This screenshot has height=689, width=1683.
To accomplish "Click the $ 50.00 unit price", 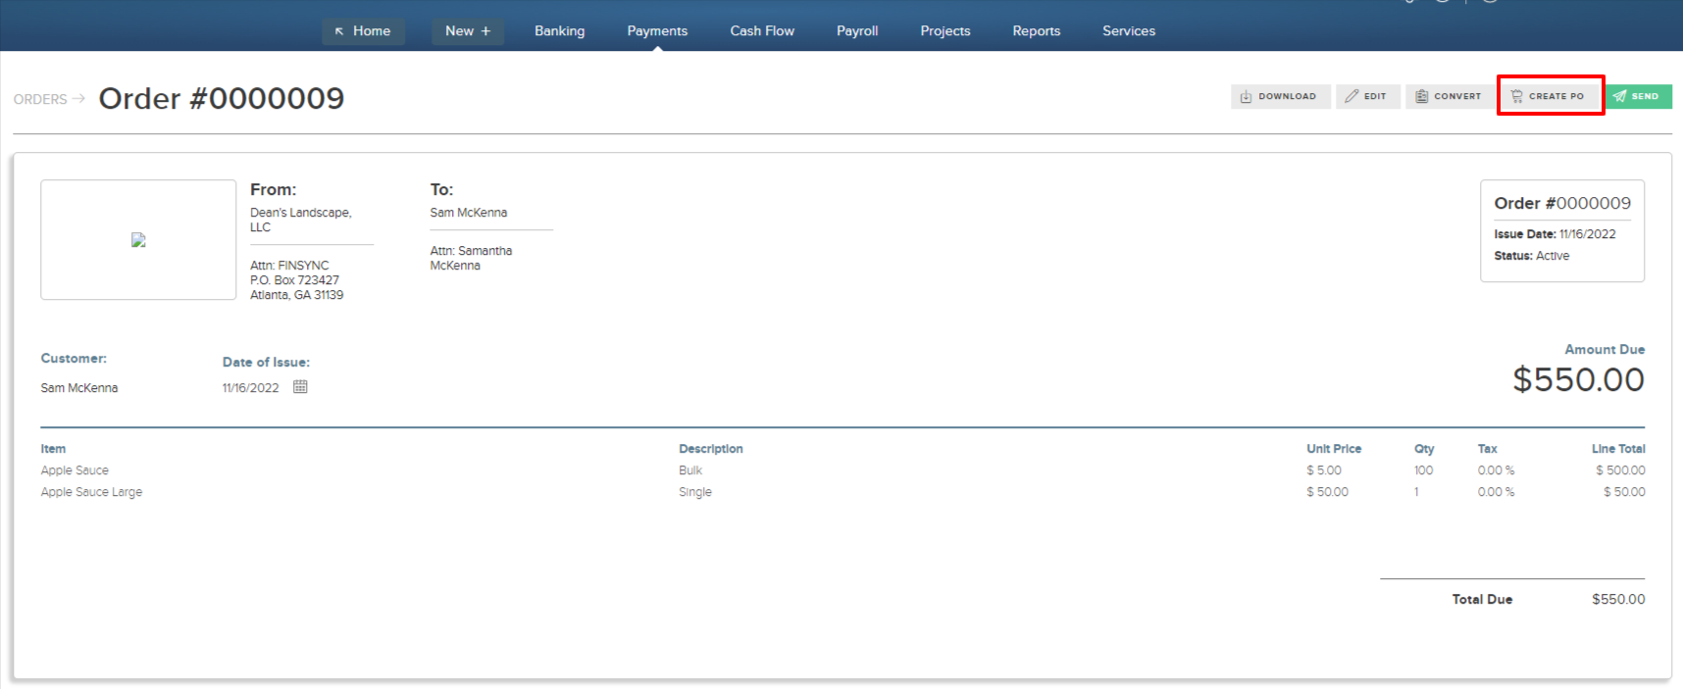I will tap(1327, 492).
